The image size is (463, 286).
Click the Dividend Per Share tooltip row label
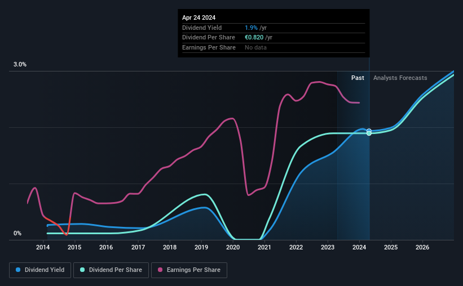point(209,38)
